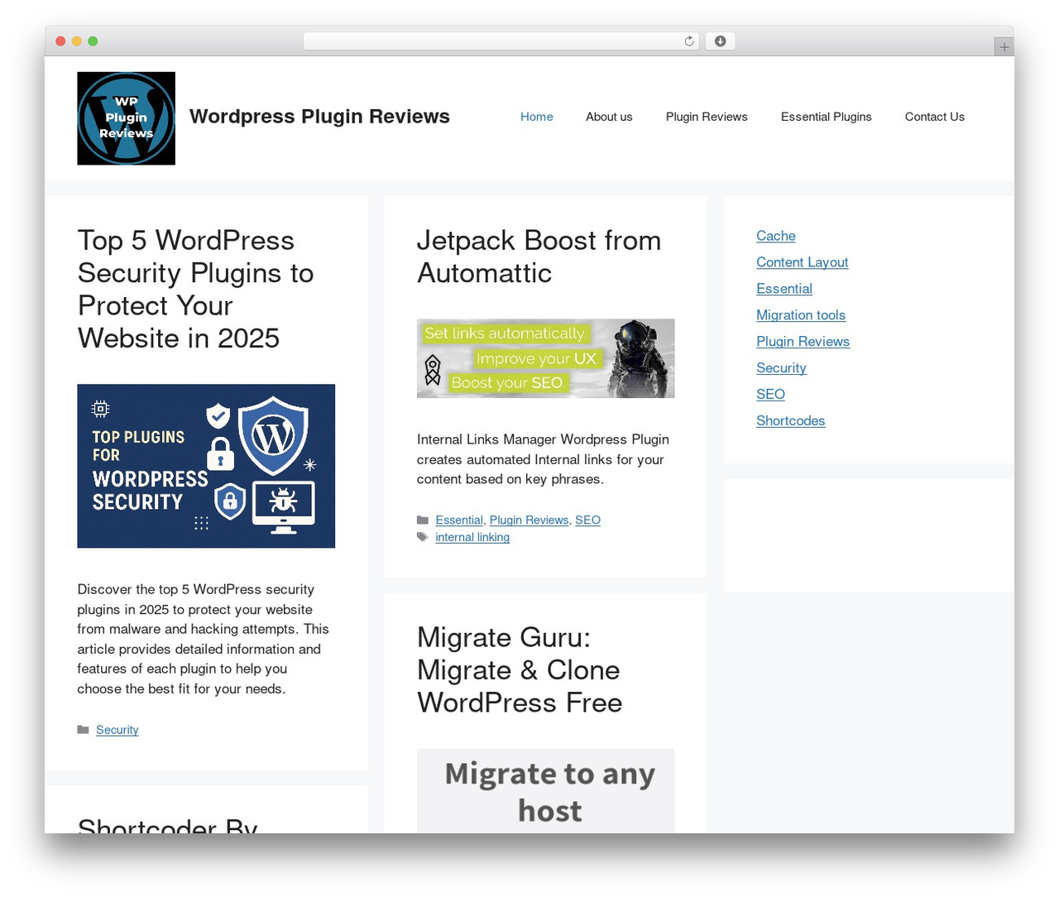Click the Essential category under Jetpack Boost
Viewport: 1059px width, 897px height.
(459, 520)
